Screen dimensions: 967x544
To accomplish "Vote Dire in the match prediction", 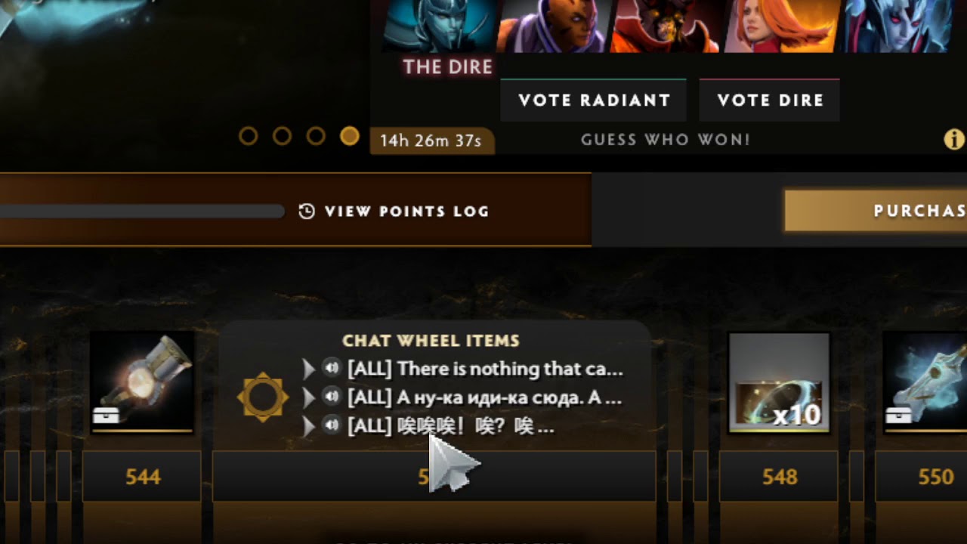I will tap(770, 100).
